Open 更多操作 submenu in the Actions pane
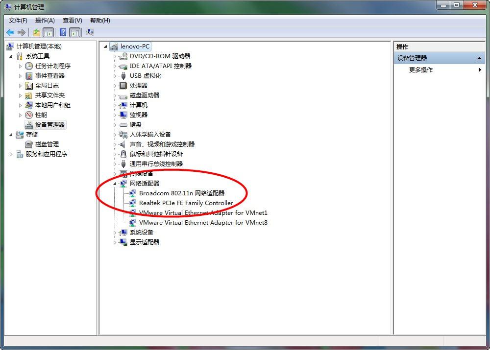The width and height of the screenshot is (490, 350). tap(421, 70)
